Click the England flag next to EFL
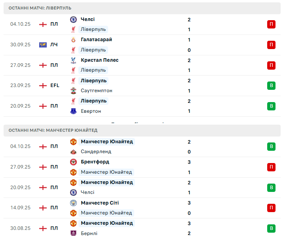The width and height of the screenshot is (285, 239). (43, 85)
